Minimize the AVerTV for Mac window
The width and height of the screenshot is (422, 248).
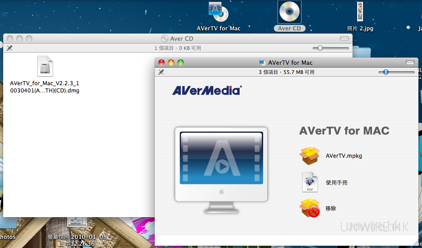click(171, 63)
